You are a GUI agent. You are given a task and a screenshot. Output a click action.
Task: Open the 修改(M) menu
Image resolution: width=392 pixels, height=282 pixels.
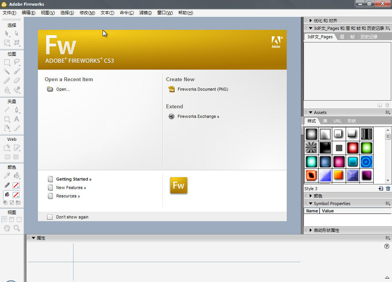87,13
